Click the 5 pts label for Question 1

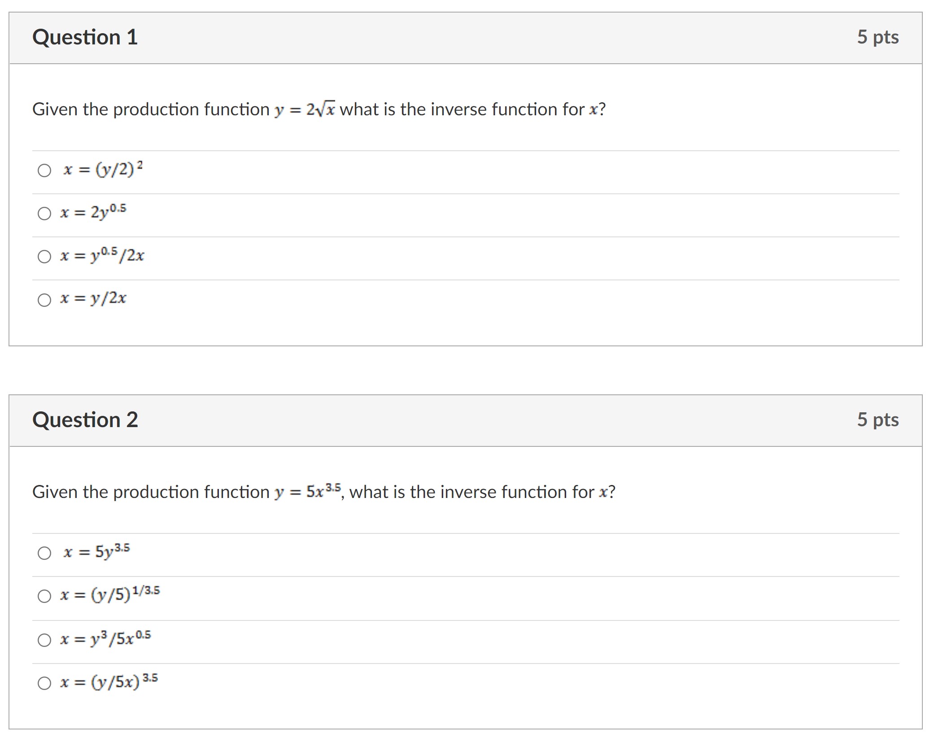click(x=878, y=38)
